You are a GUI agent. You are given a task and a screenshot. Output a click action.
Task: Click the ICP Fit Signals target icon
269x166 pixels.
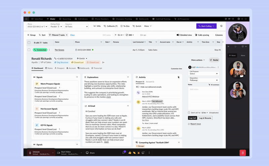37,125
